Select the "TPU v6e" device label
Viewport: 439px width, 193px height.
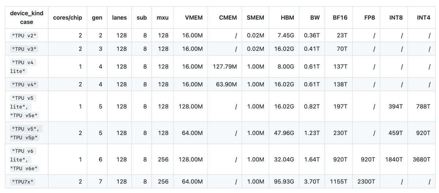pos(24,169)
